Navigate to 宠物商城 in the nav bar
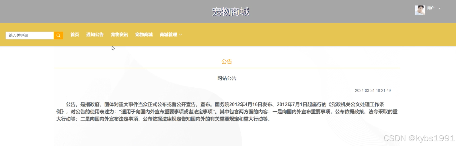Screen dimensions: 456x146 pos(144,35)
